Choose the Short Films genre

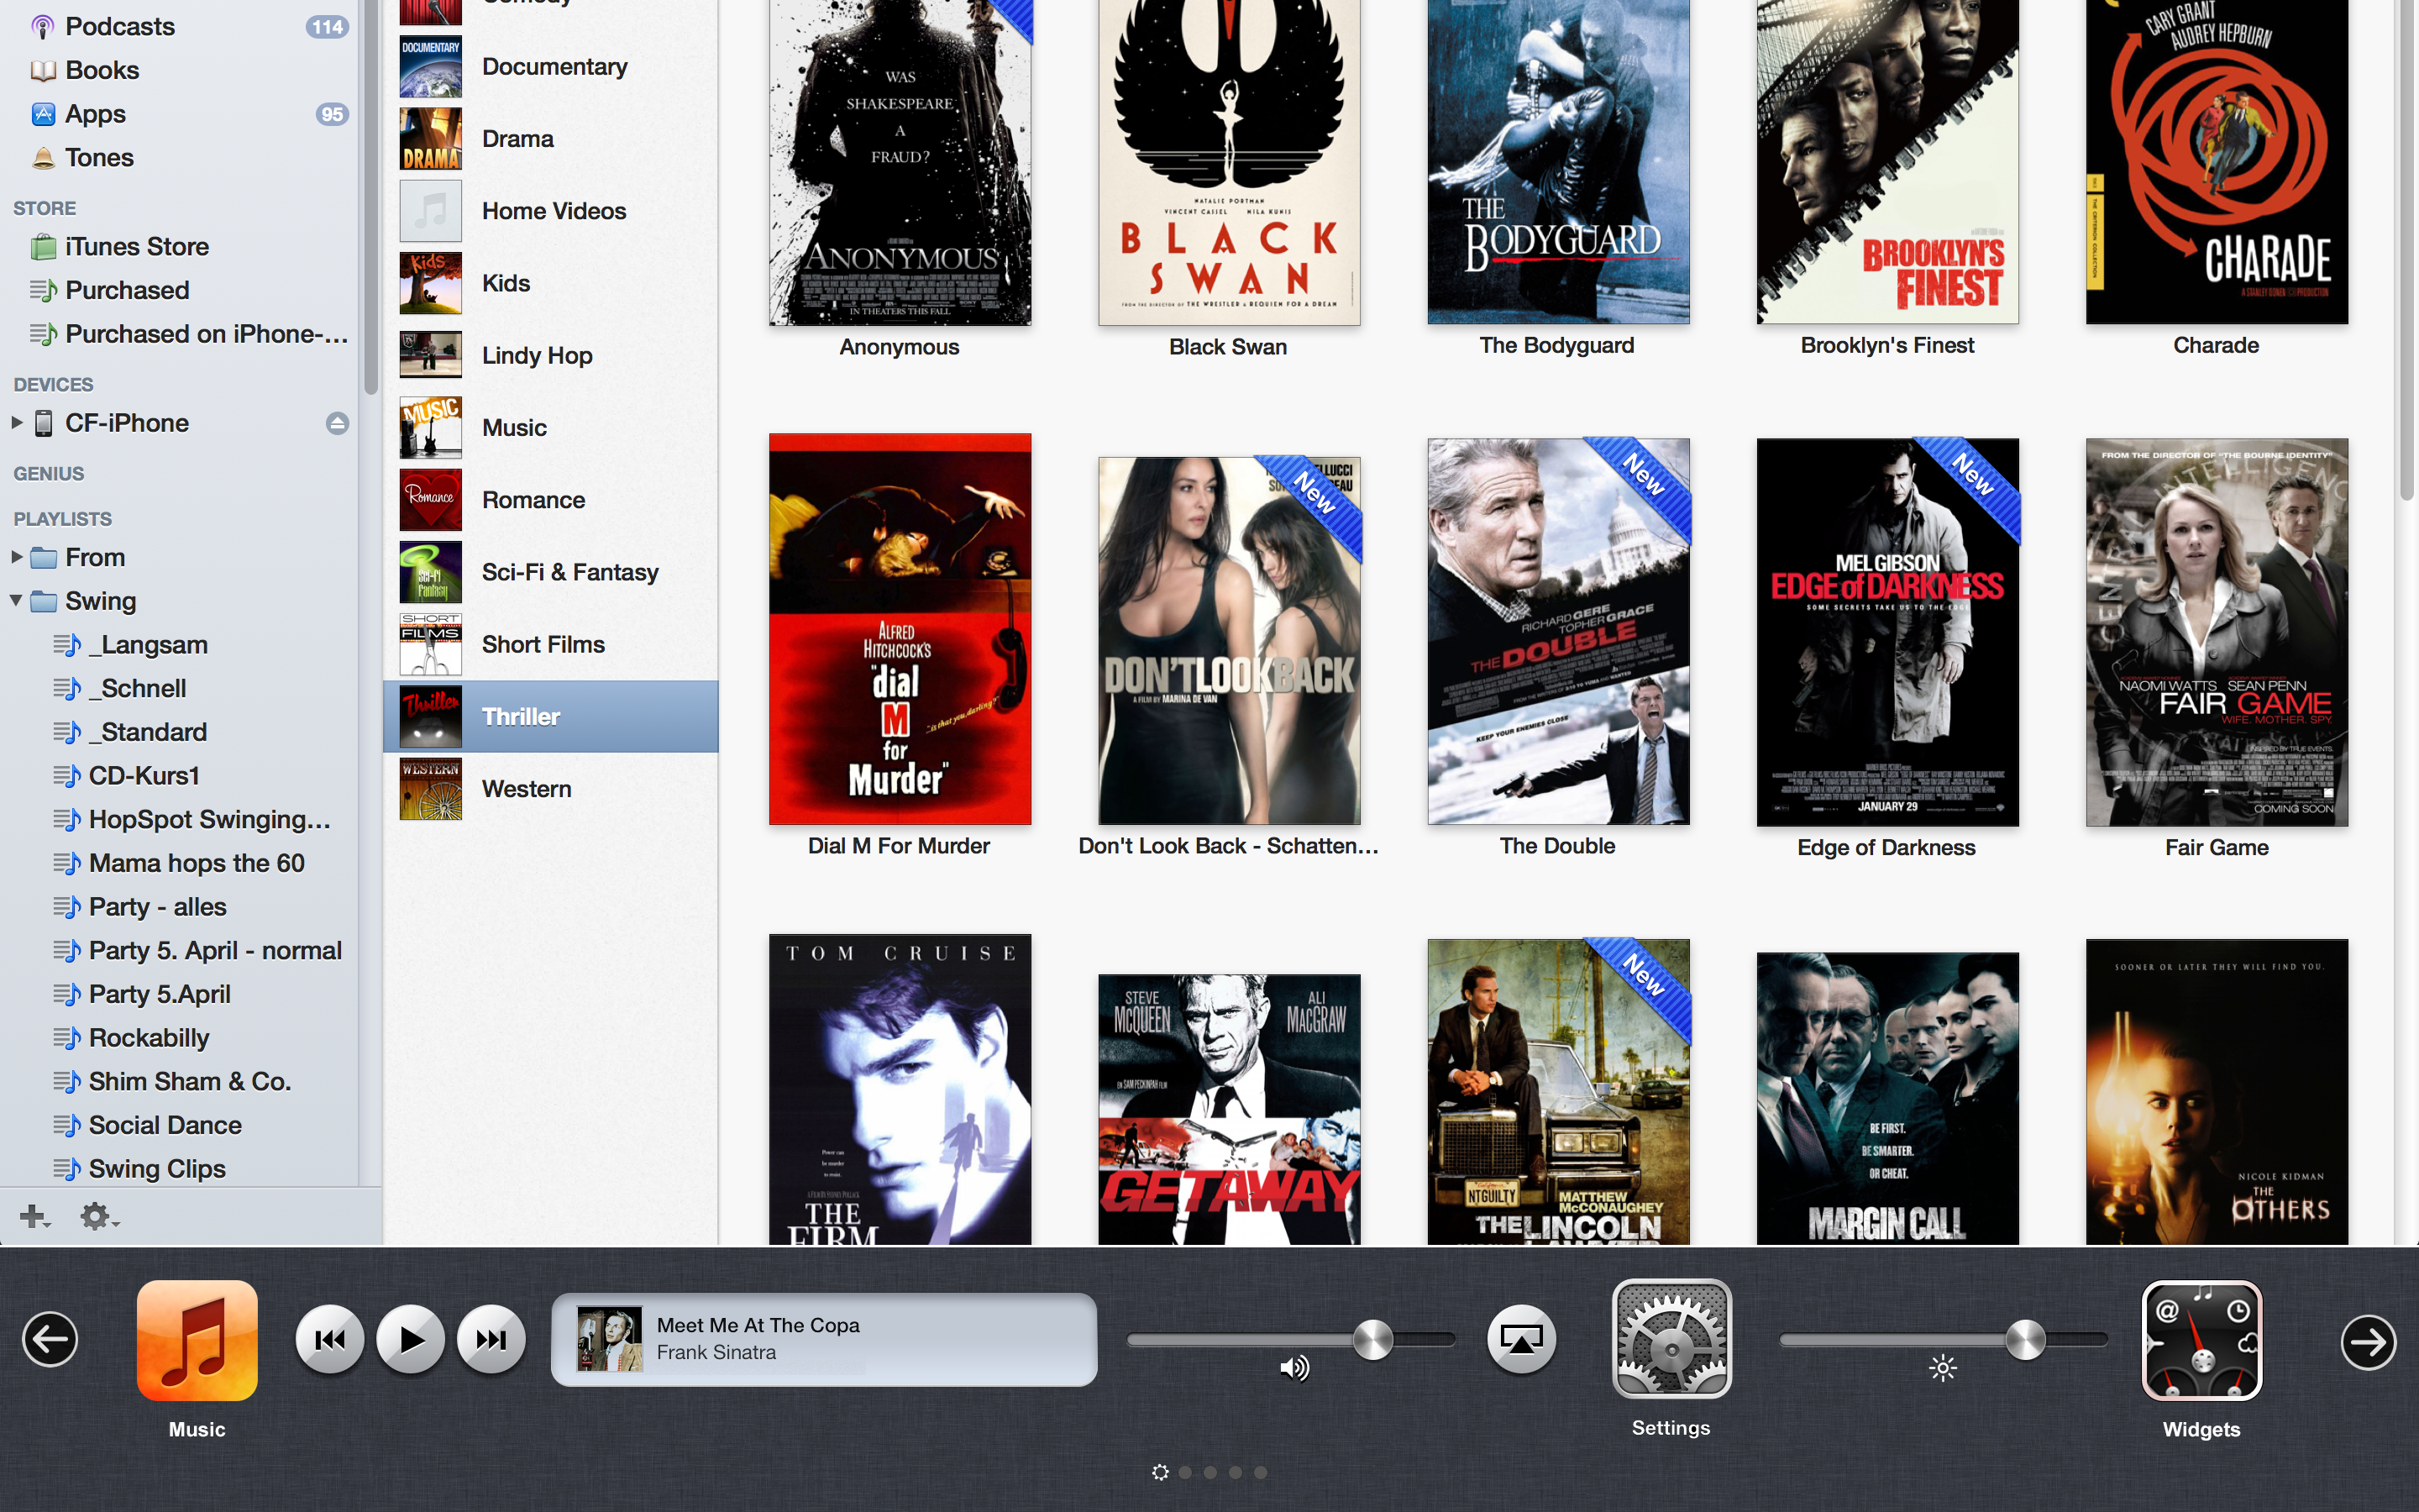(551, 644)
